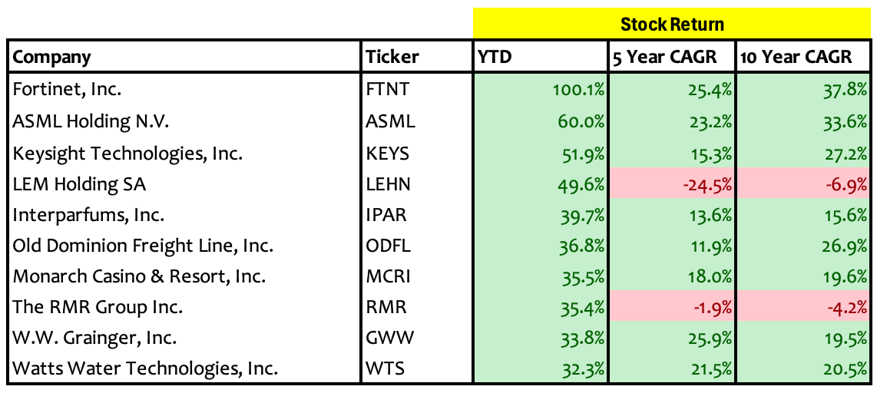This screenshot has width=877, height=393.
Task: Select the Company column header
Action: tap(184, 57)
